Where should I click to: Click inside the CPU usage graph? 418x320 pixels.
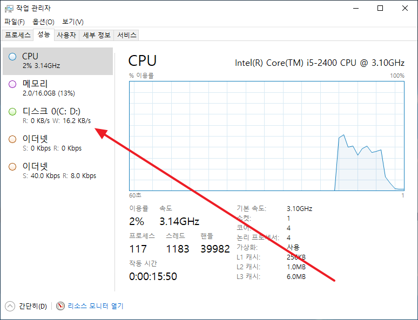[267, 136]
